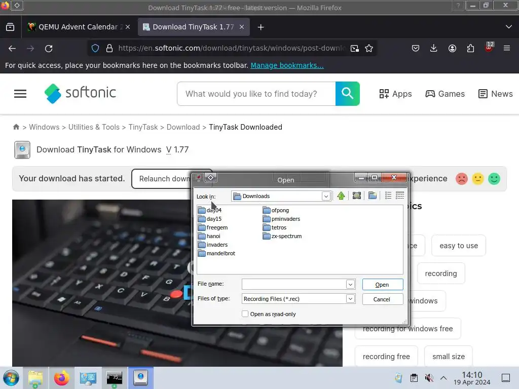Rate experience with red sad face
519x389 pixels.
461,179
